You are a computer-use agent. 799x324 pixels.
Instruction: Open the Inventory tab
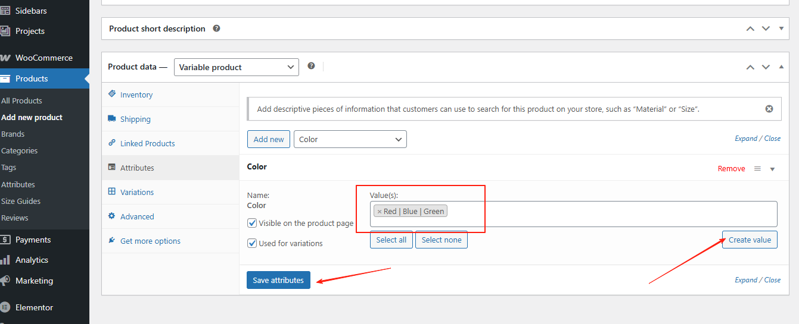coord(136,95)
